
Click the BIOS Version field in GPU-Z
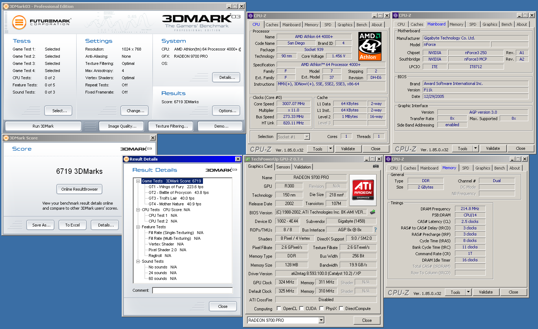tap(321, 212)
